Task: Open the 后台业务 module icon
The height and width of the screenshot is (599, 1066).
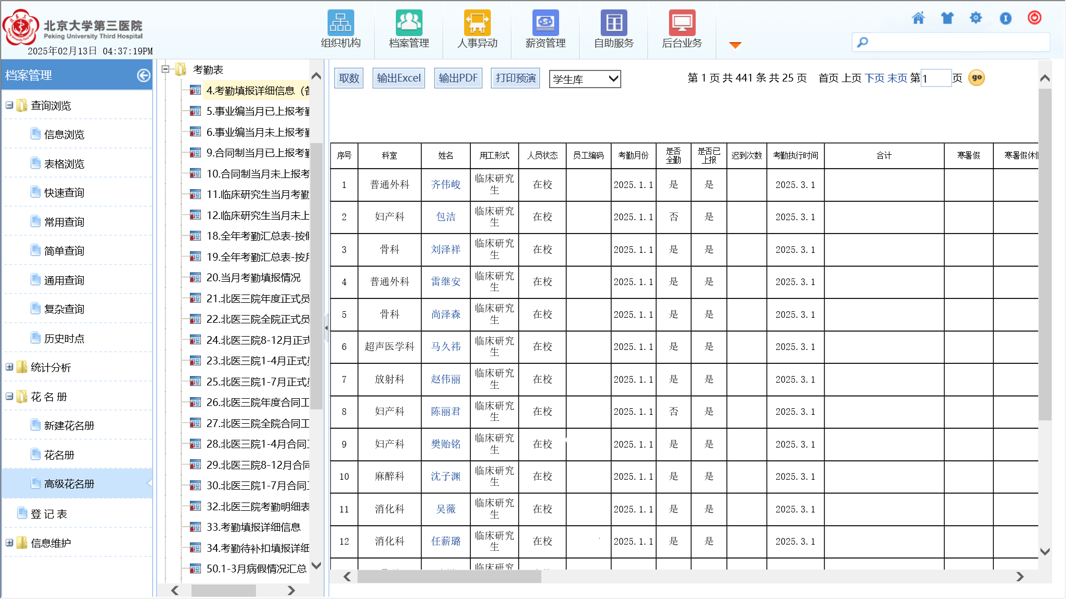Action: point(682,23)
